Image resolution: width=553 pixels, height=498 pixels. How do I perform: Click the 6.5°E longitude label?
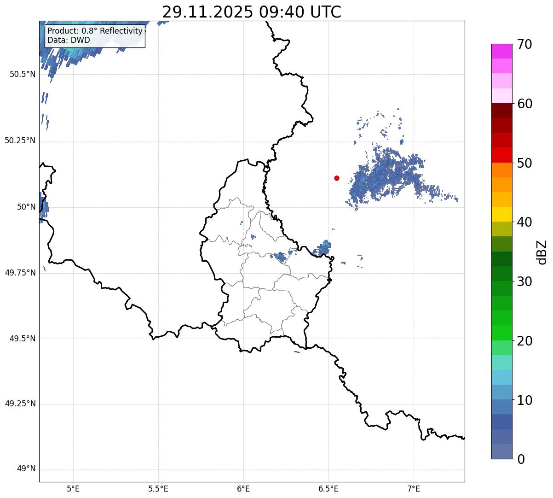[x=328, y=489]
